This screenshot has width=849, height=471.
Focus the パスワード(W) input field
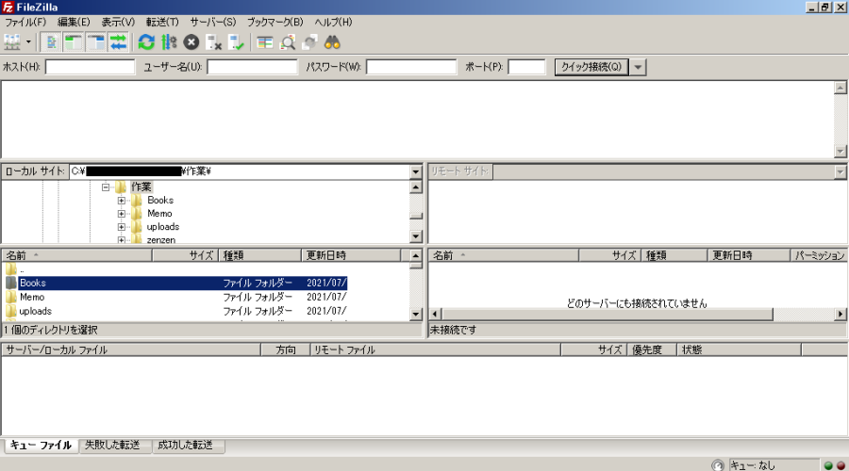point(411,67)
